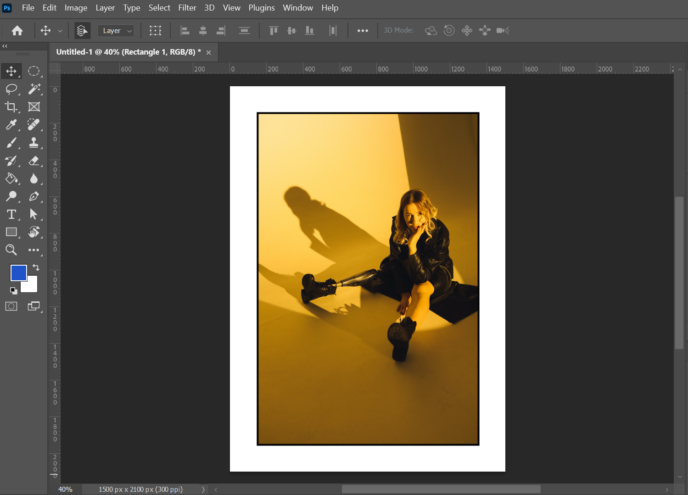Screen dimensions: 688x495
Task: Click the Home button
Action: pos(17,31)
